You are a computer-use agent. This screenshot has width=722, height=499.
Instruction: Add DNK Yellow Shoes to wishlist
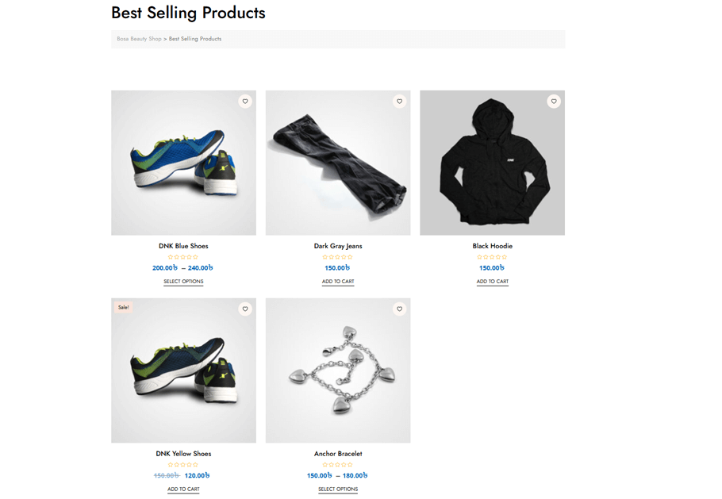coord(245,309)
